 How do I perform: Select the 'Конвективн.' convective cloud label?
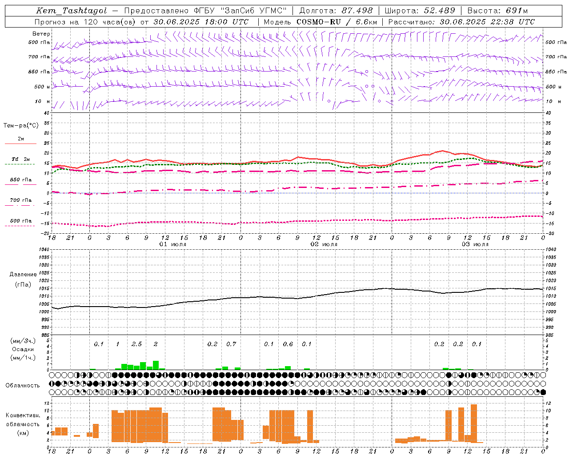[23, 415]
